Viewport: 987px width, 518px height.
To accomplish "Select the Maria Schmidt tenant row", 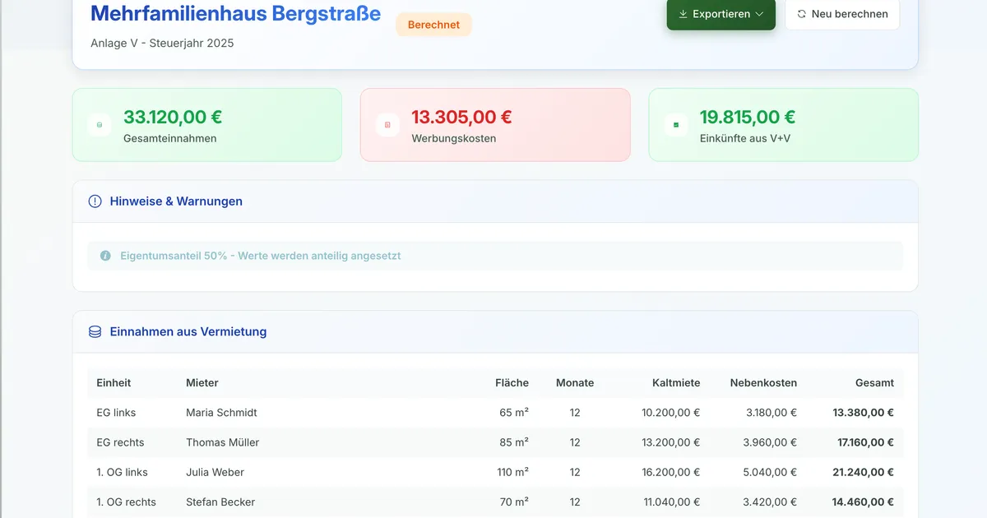I will tap(221, 413).
